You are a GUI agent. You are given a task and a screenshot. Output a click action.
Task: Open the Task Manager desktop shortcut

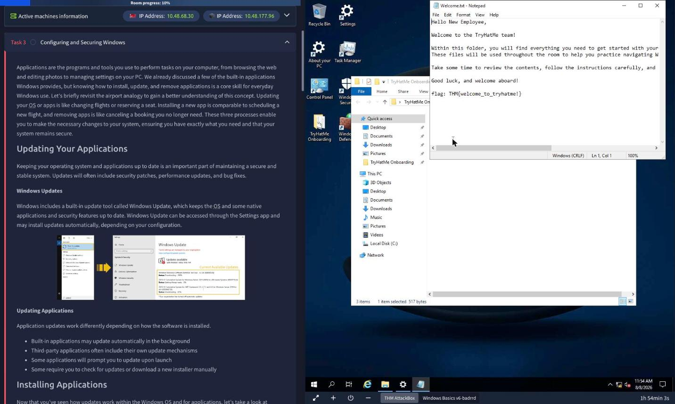click(347, 52)
